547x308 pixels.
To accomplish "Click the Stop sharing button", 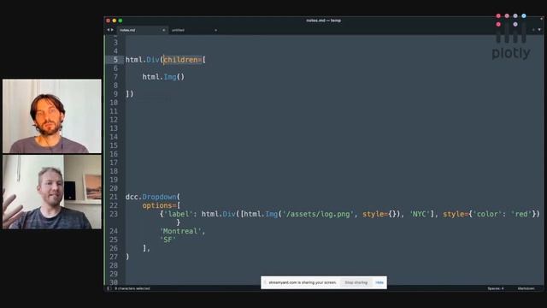I will (356, 282).
